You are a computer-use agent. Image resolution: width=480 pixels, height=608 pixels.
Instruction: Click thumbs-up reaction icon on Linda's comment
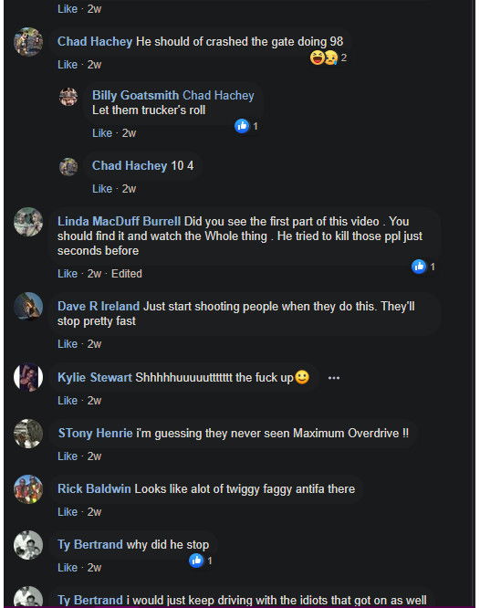[x=419, y=267]
